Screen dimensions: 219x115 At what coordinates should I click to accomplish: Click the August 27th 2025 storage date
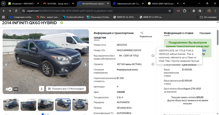coord(192,89)
